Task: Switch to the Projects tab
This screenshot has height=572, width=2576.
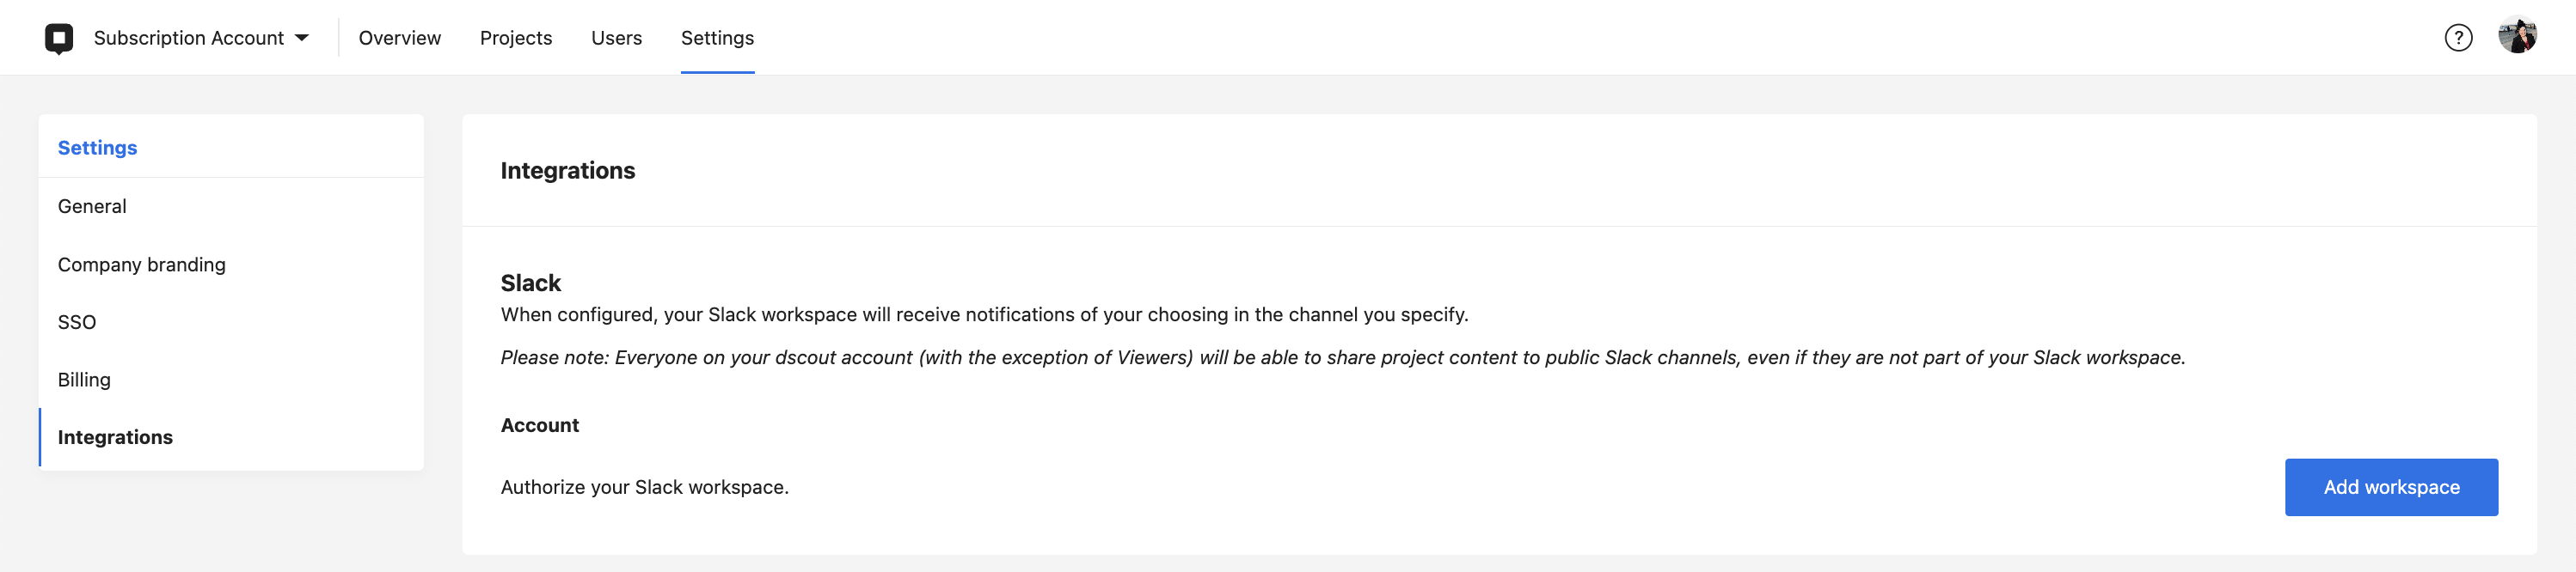Action: (515, 38)
